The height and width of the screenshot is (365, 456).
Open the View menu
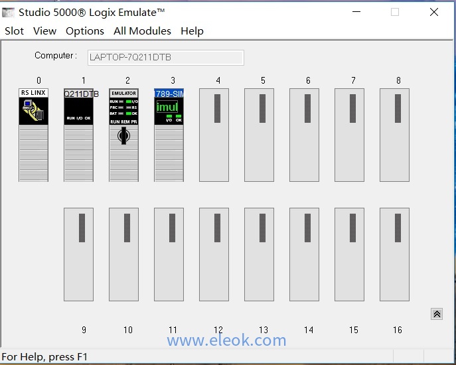click(44, 31)
